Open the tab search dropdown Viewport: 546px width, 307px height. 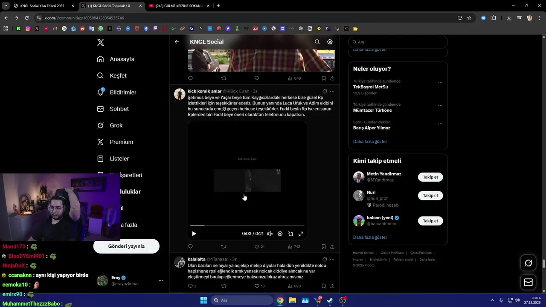tap(6, 6)
